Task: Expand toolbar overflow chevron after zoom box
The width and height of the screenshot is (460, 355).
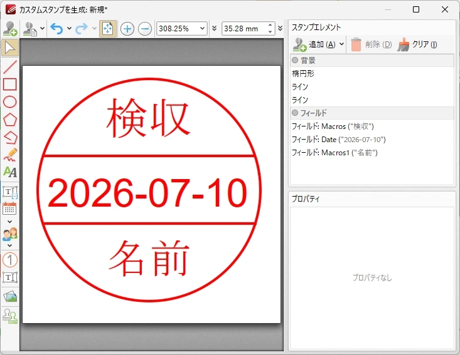Action: [x=215, y=28]
